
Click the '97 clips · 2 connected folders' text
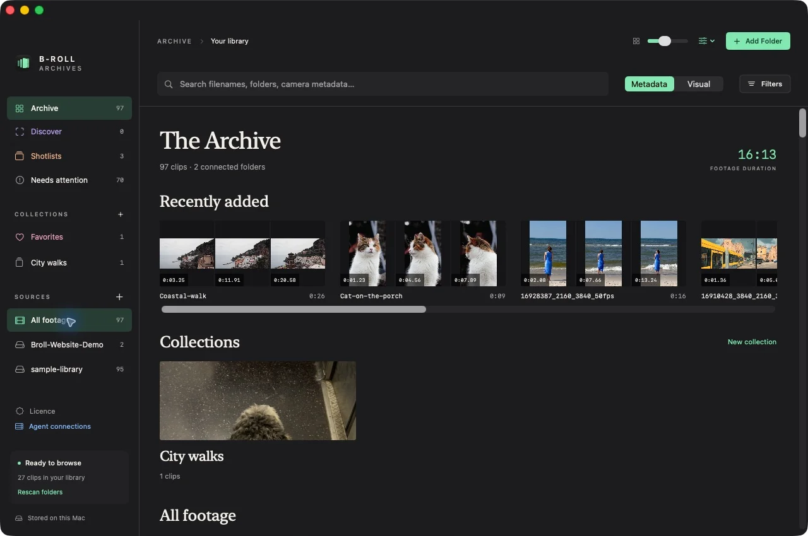[212, 167]
